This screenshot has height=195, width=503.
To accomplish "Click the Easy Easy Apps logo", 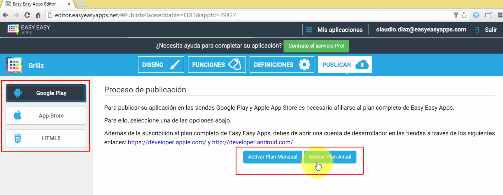I will [29, 29].
